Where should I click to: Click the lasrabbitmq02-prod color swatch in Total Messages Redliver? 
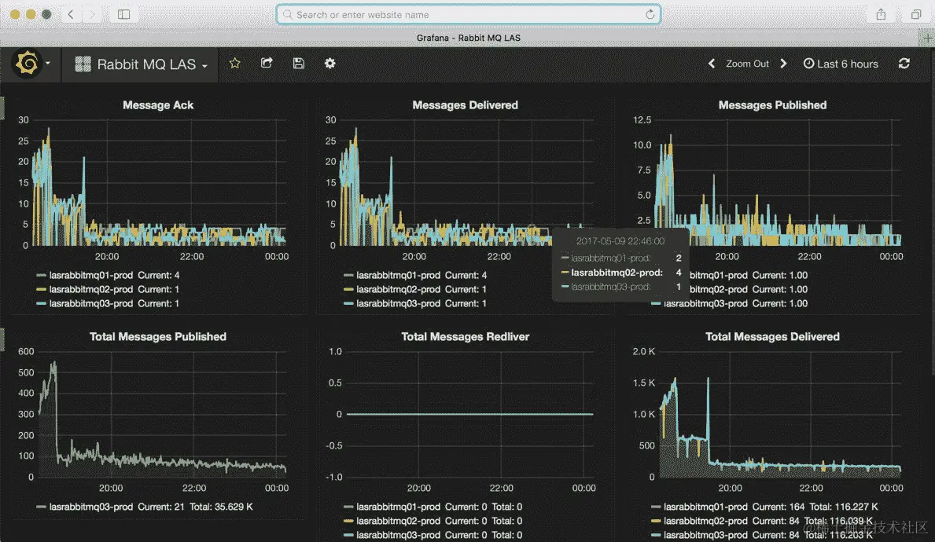[348, 521]
